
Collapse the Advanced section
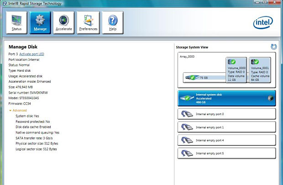point(18,111)
